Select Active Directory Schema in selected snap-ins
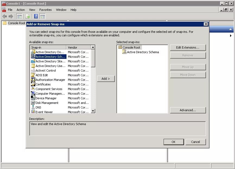 tap(143, 52)
